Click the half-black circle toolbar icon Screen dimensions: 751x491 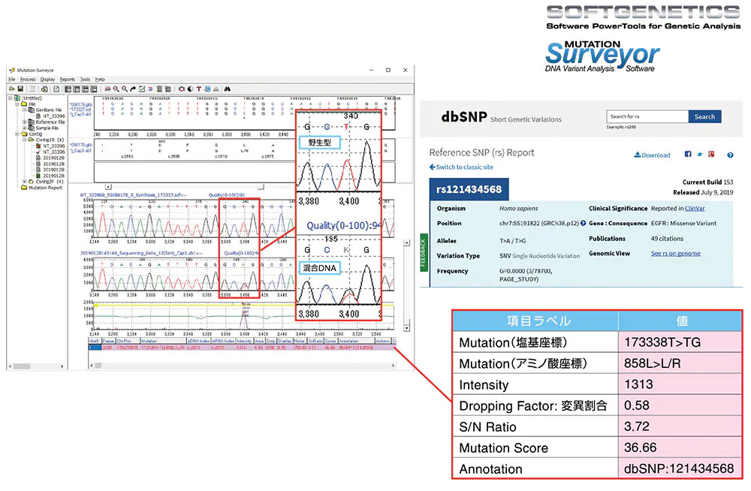point(190,89)
